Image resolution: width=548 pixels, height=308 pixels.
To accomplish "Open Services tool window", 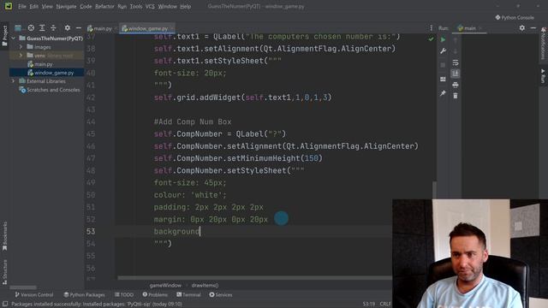I will click(221, 294).
